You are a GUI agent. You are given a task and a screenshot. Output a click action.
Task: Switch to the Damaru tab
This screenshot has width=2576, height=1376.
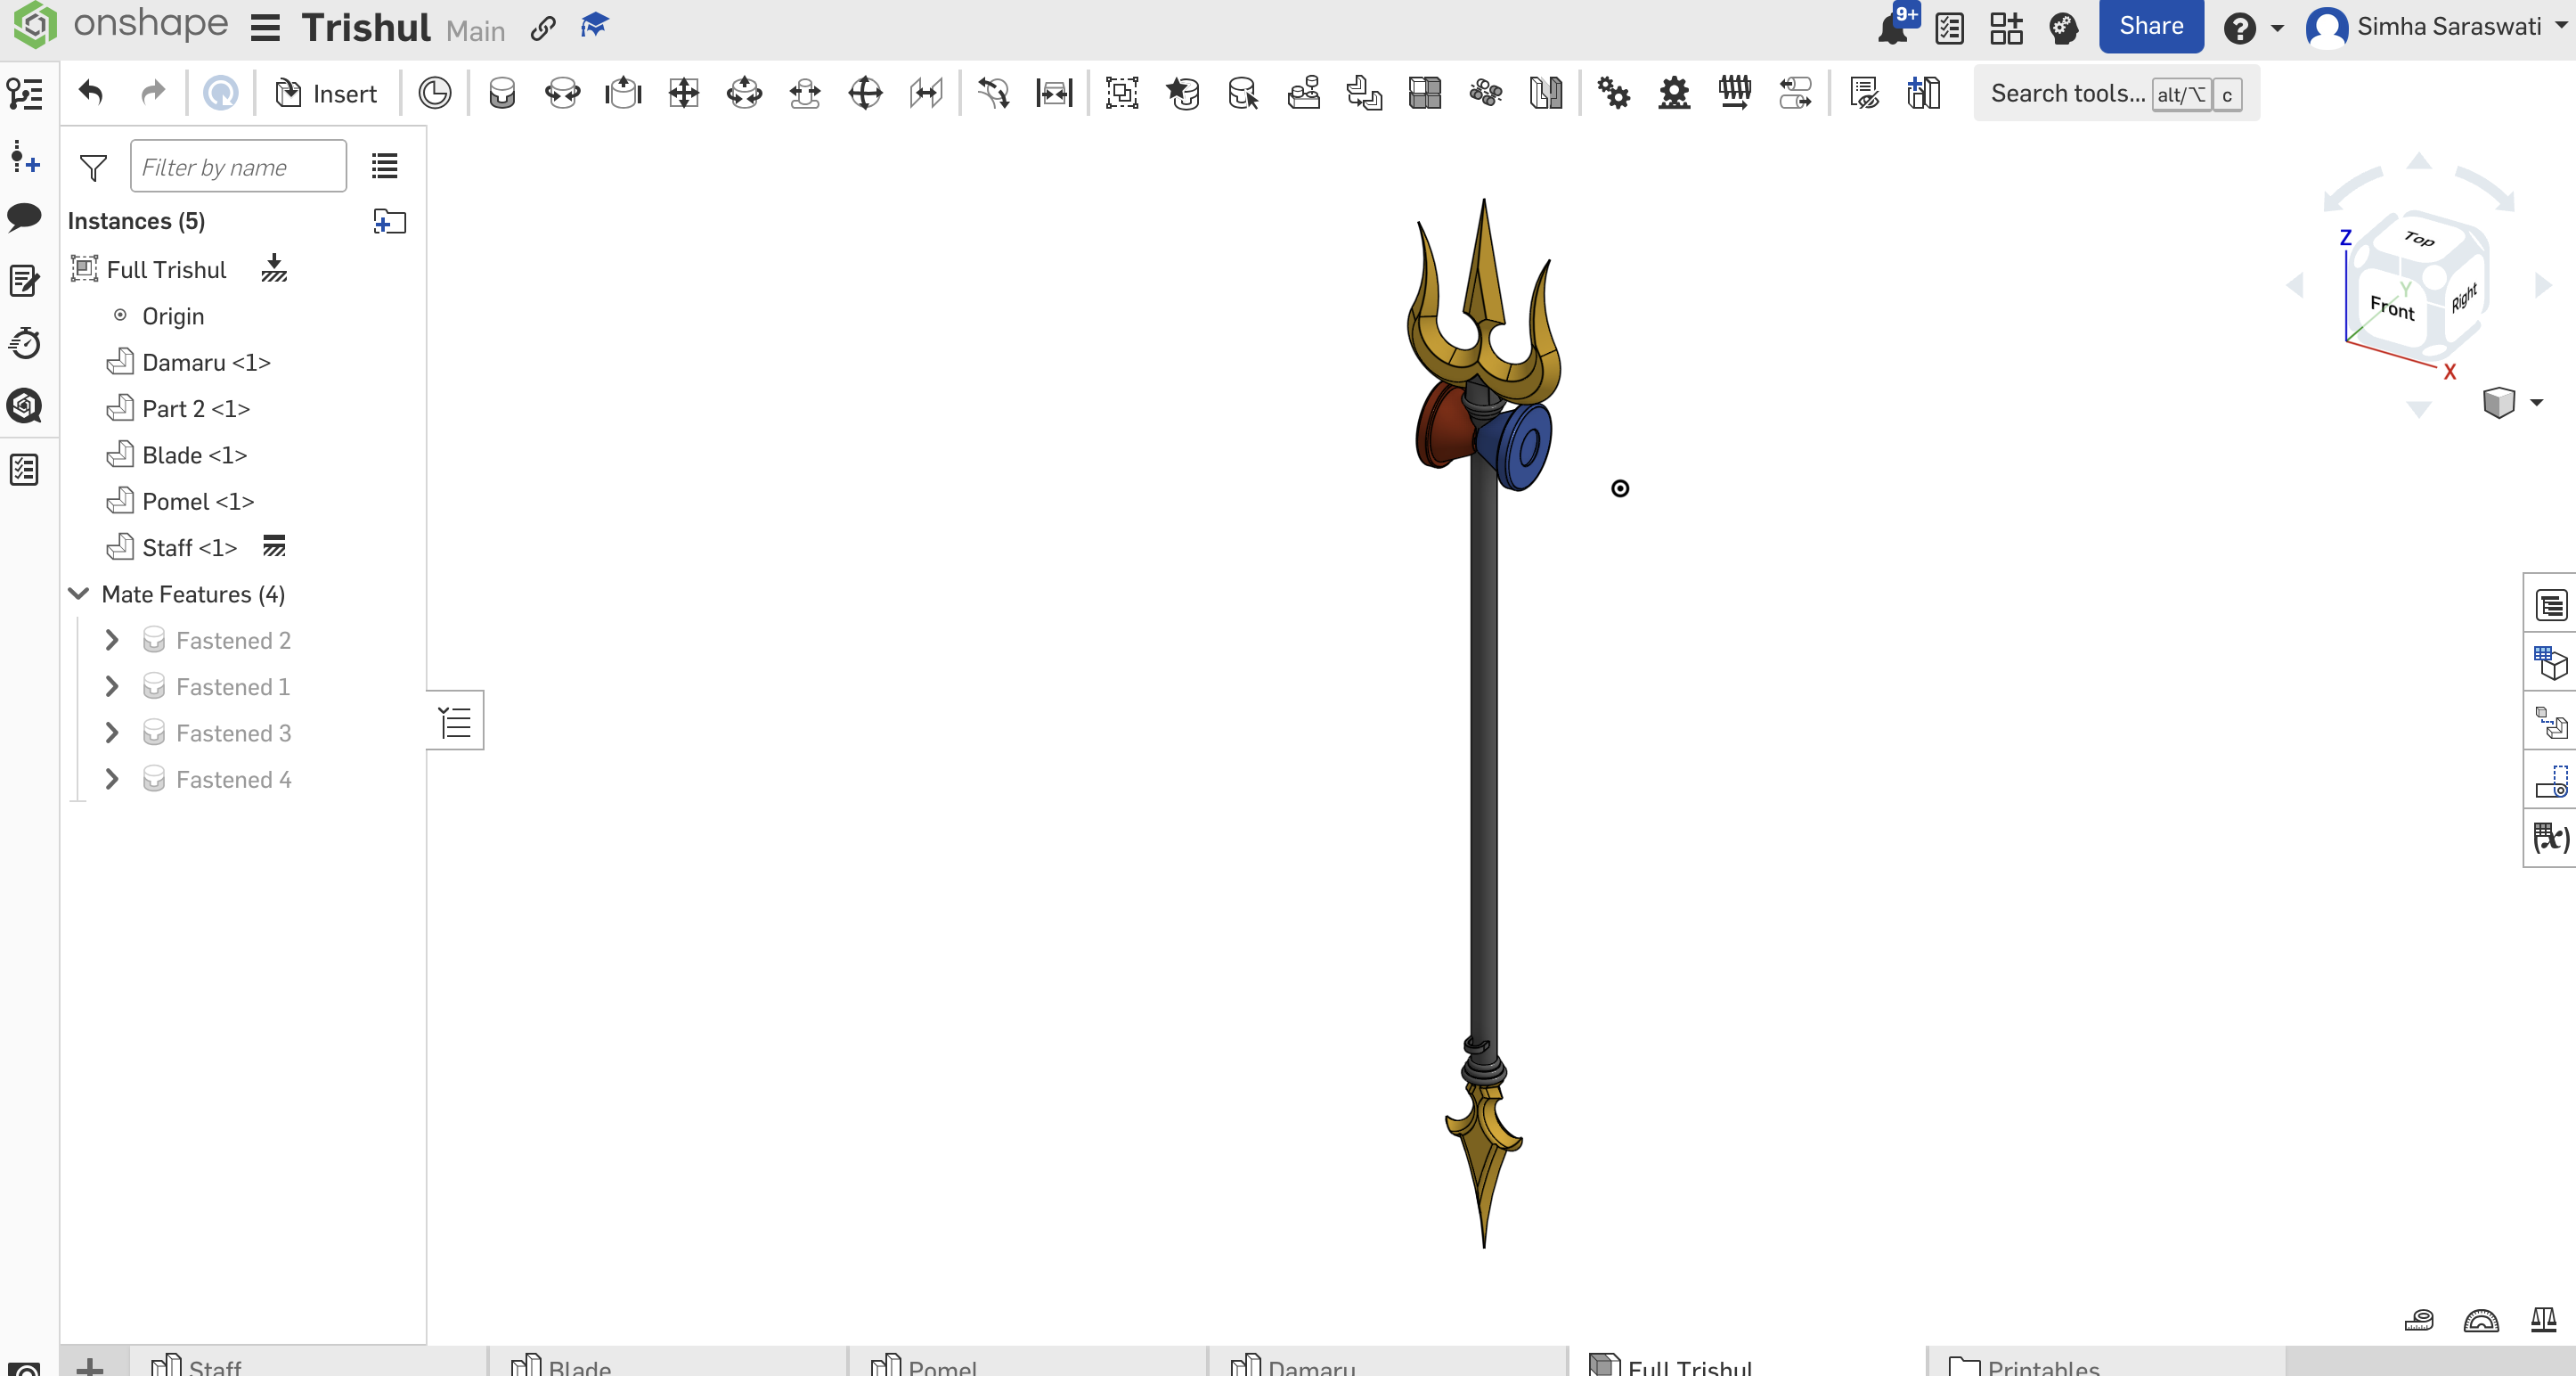1387,1362
